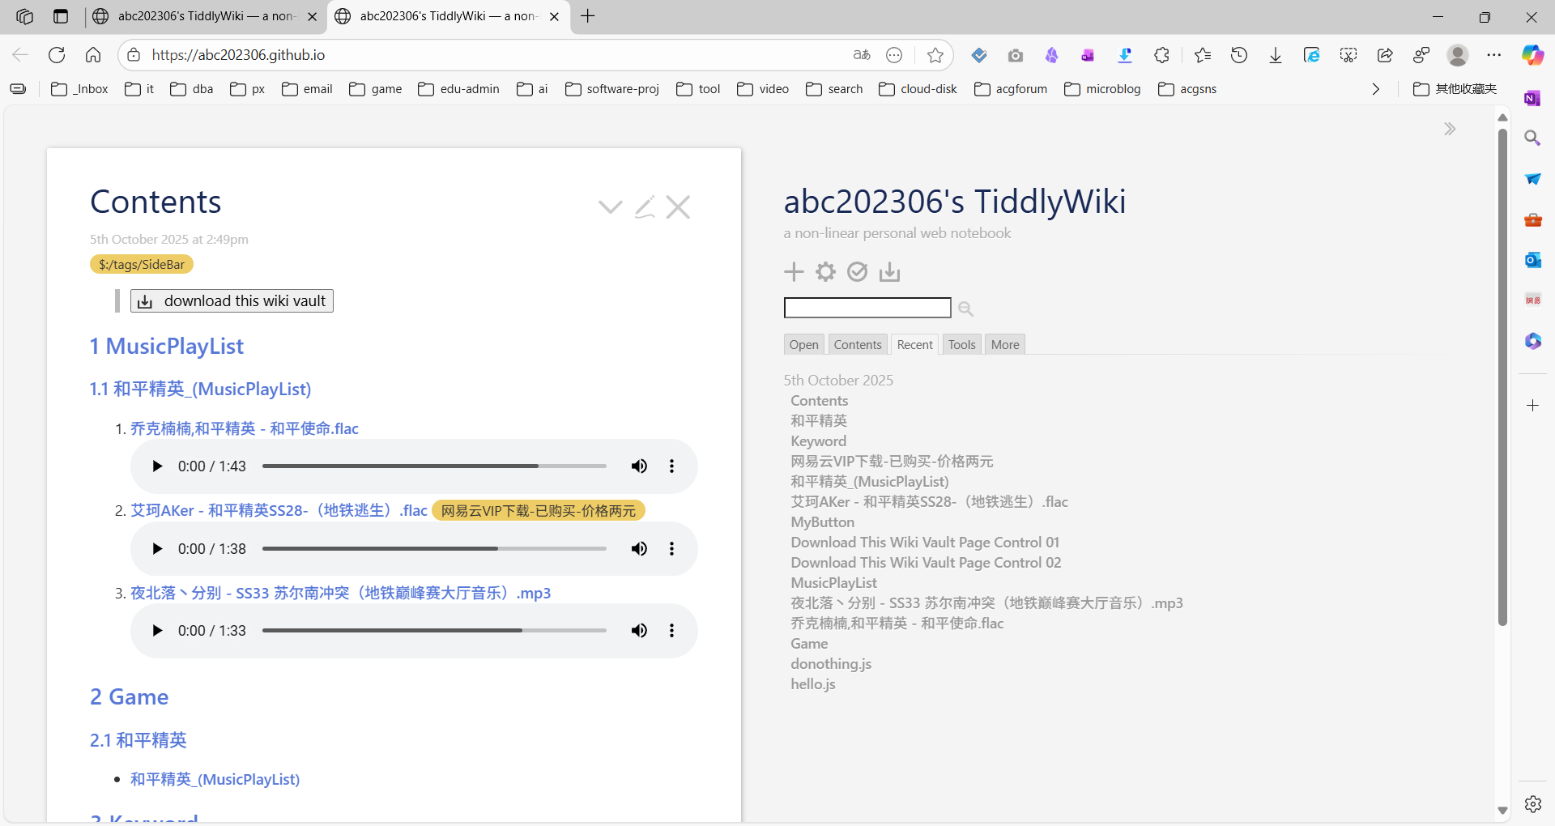Image resolution: width=1555 pixels, height=826 pixels.
Task: Mute the SS33 苏尔南冲突 mp3 player
Action: 639,631
